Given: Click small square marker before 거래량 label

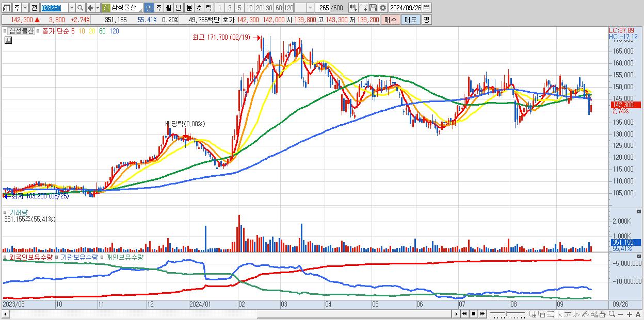Looking at the screenshot, I should (5, 212).
